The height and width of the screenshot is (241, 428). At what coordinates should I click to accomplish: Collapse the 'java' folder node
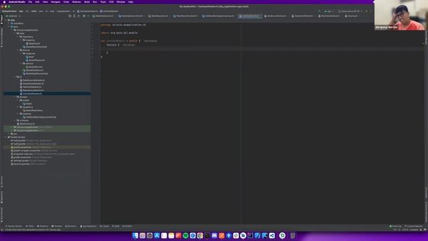9,27
